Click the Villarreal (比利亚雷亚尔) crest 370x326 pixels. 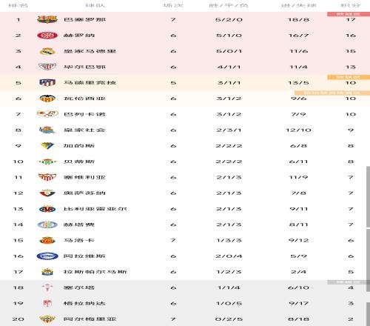(47, 209)
